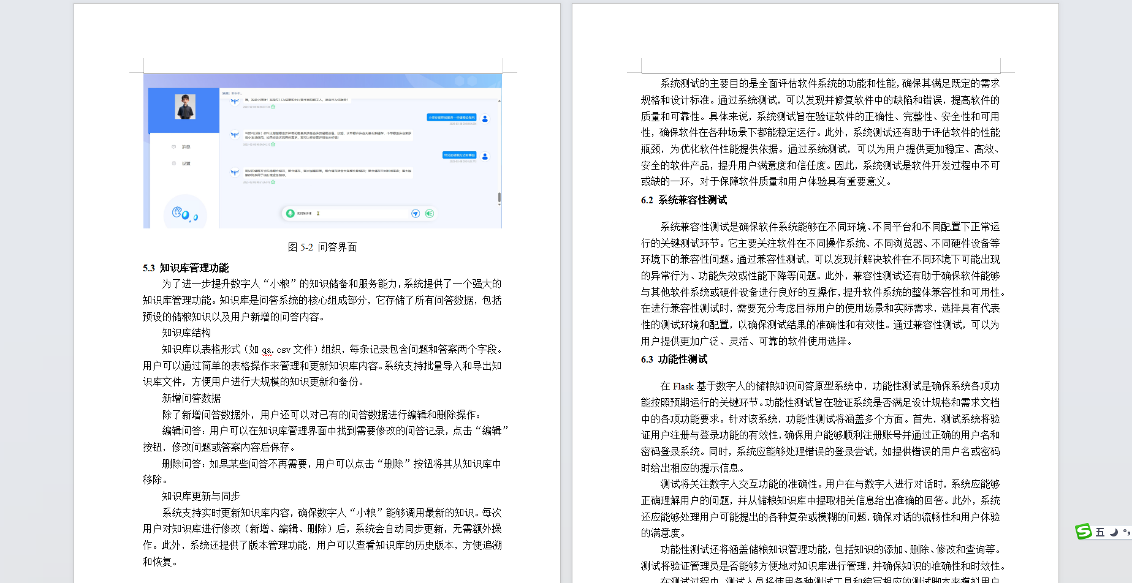Click the waving hand bubble icon in figure

point(184,213)
